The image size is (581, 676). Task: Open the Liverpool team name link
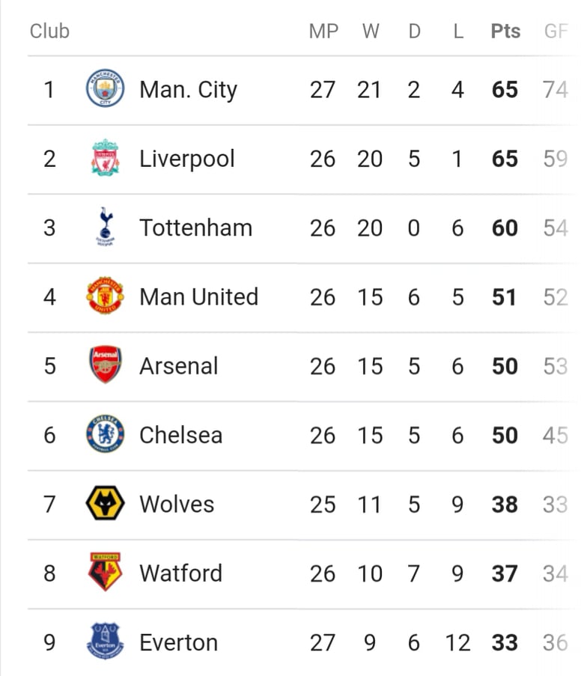[x=187, y=159]
